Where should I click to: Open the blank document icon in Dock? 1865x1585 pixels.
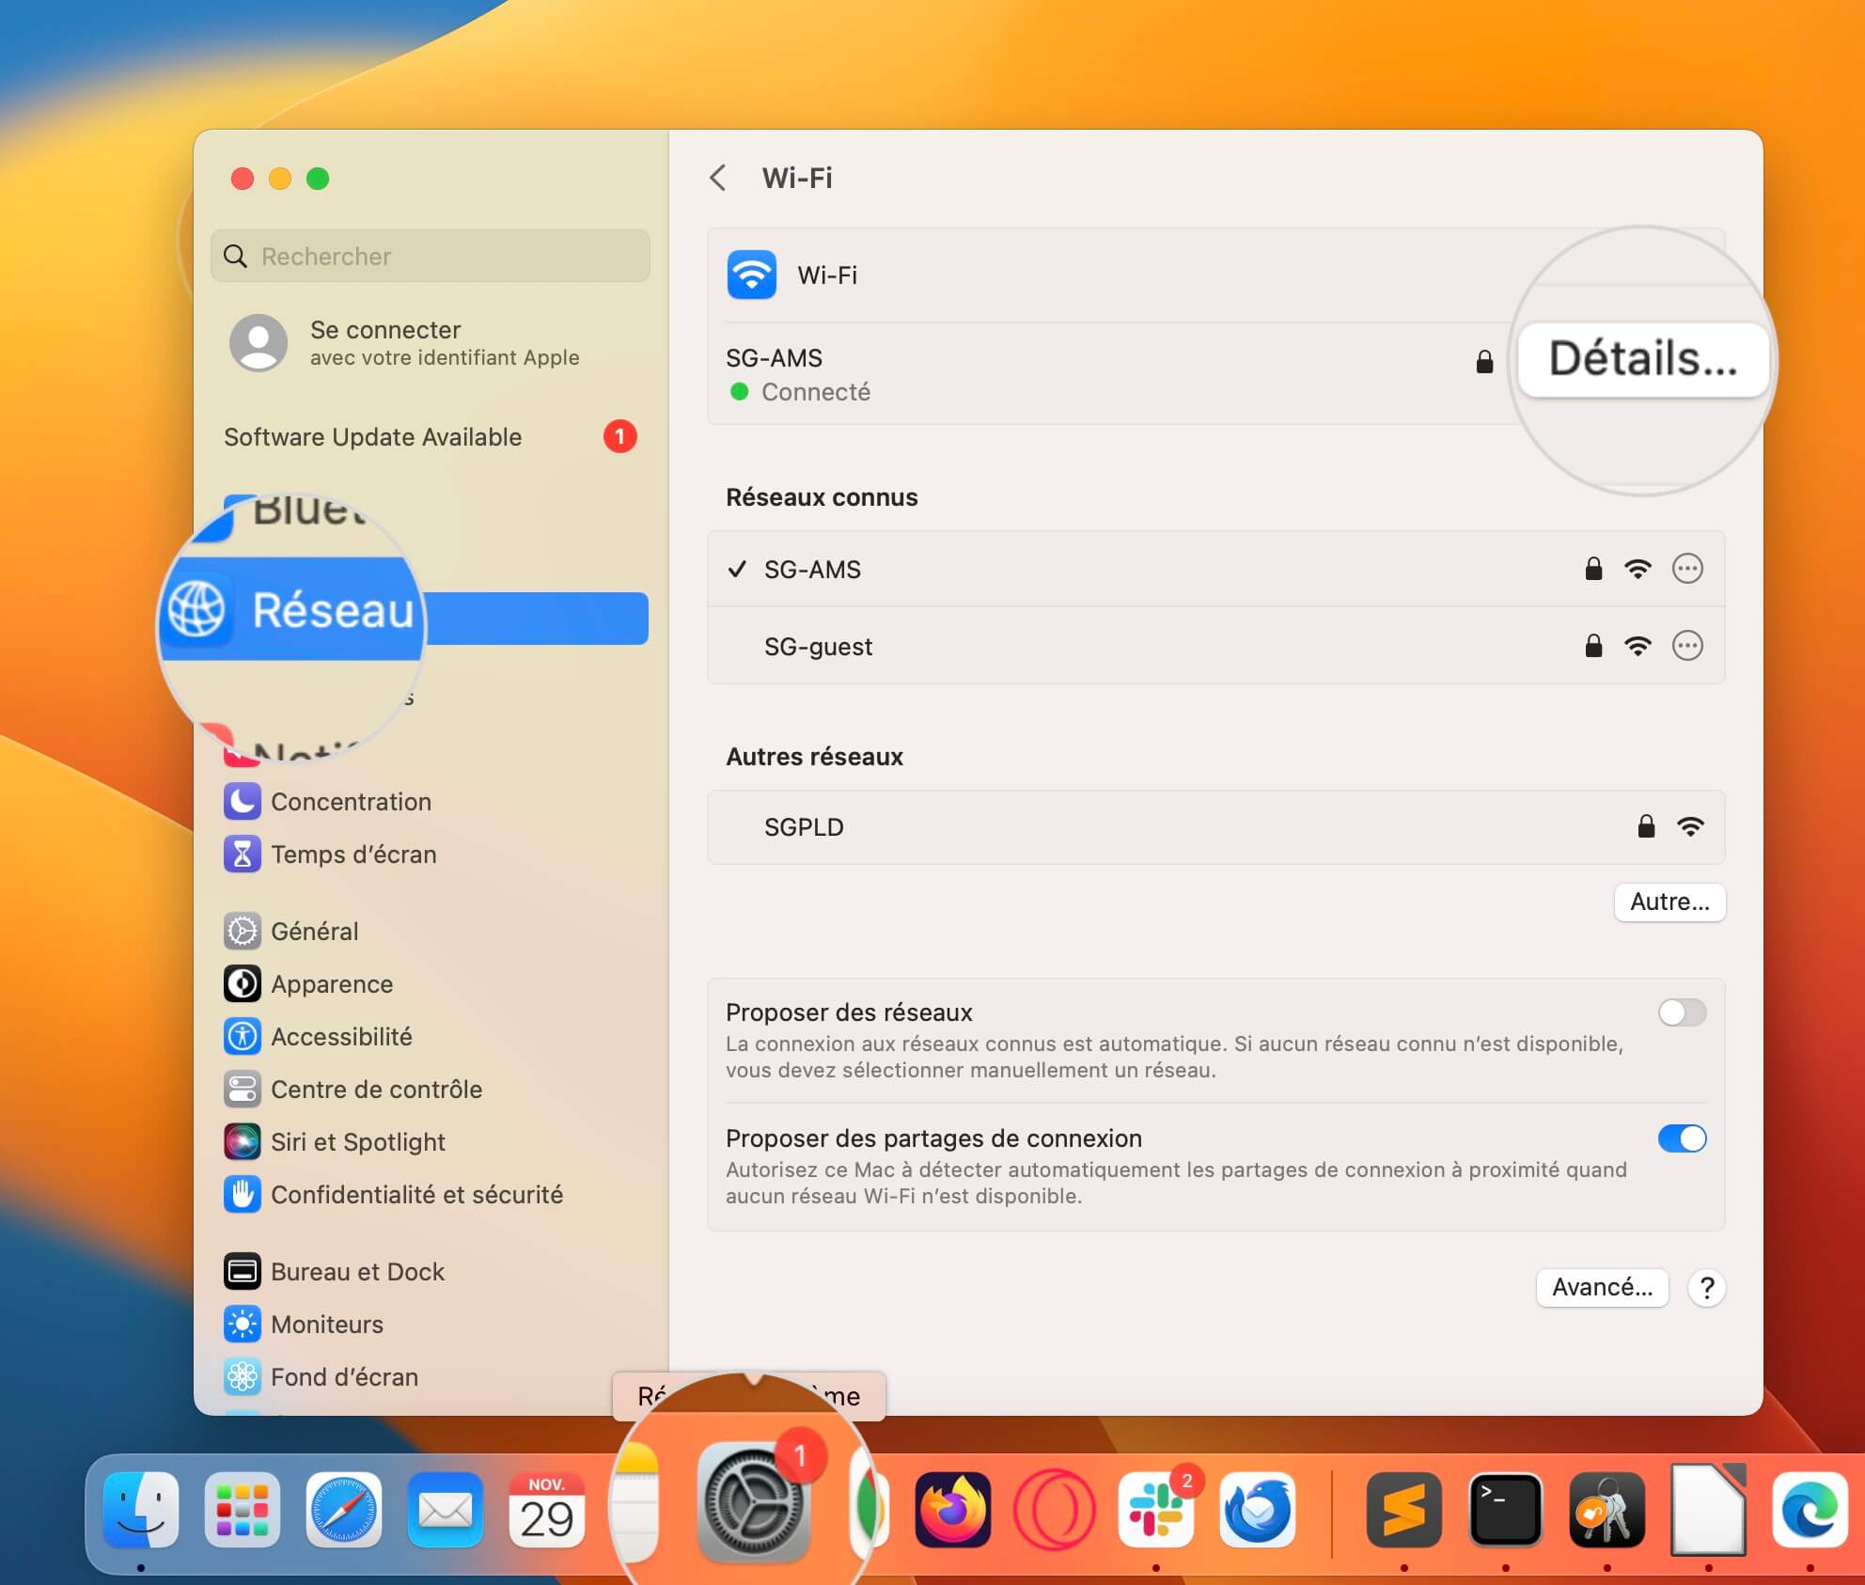click(x=1709, y=1510)
